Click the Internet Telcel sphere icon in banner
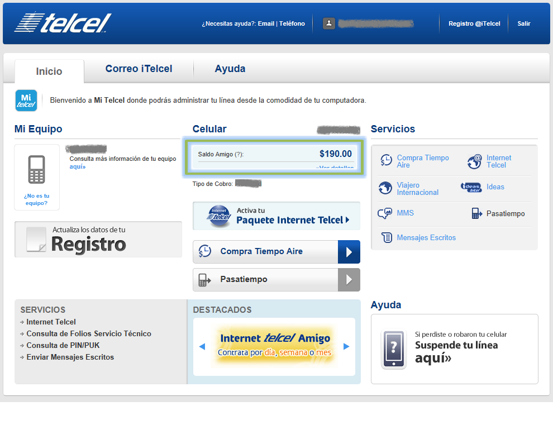 click(x=219, y=216)
